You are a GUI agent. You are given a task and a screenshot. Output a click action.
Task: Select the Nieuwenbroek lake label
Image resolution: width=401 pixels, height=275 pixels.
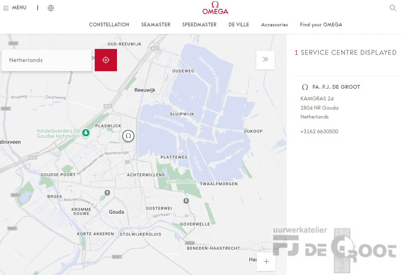[x=230, y=147]
